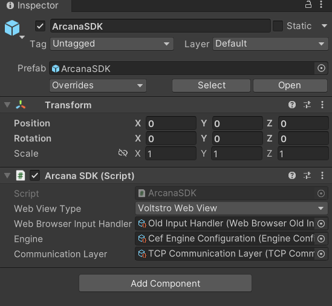
Task: Open Transform component help reference
Action: click(x=292, y=105)
